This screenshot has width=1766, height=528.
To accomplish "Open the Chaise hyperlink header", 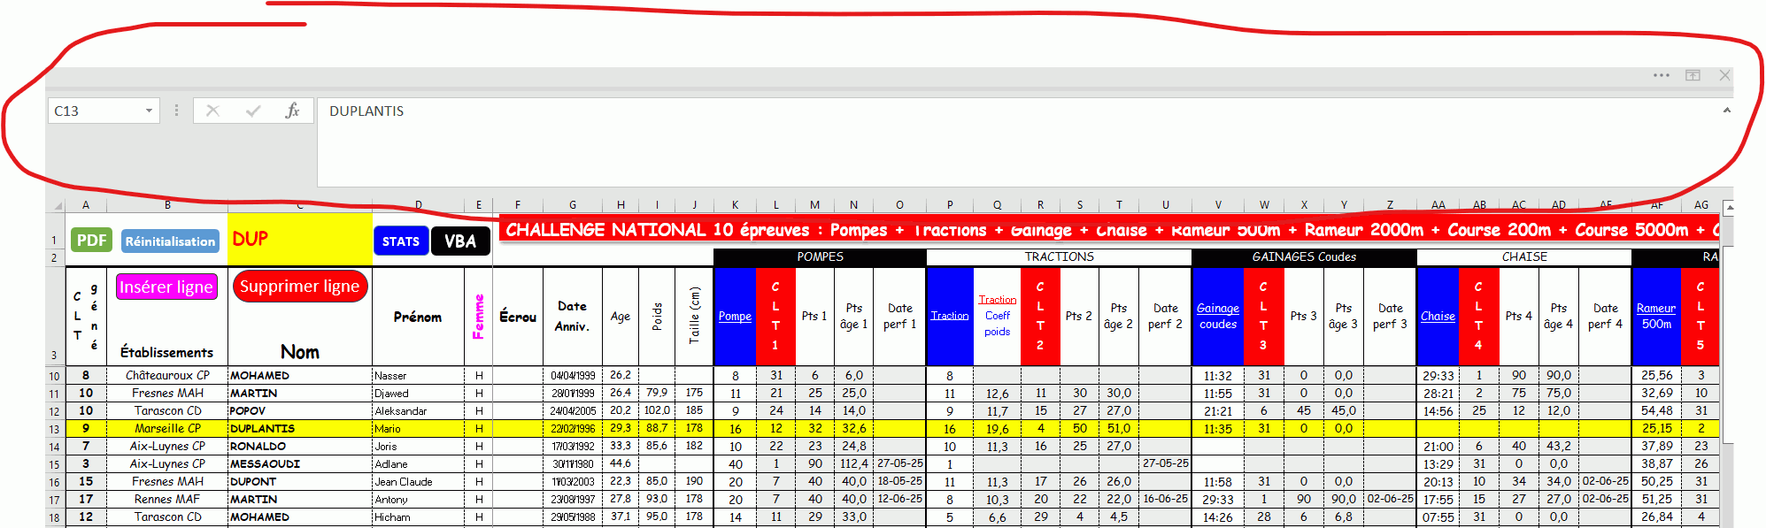I will pos(1438,316).
